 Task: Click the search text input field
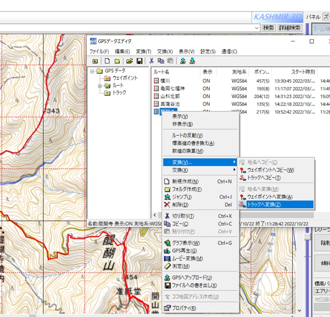pyautogui.click(x=126, y=28)
